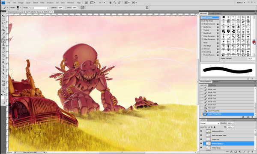Screen dimensions: 257x154
Task: Select the Crop tool
Action: (3, 30)
